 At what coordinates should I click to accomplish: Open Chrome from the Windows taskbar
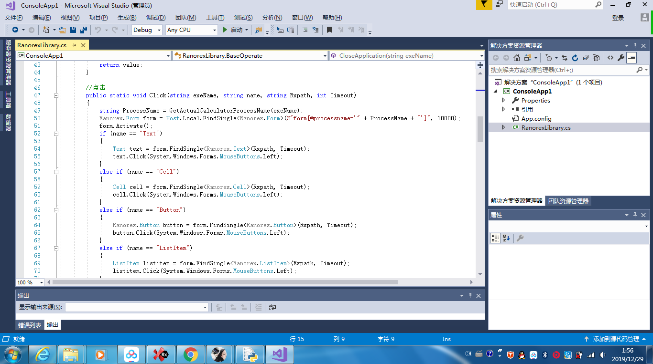191,354
